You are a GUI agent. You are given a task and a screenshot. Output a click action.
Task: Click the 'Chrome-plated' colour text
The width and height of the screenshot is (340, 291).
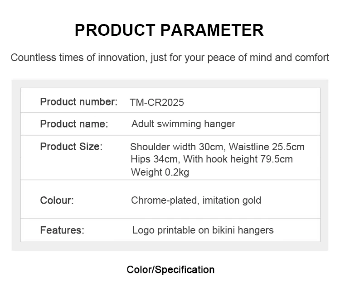click(163, 200)
